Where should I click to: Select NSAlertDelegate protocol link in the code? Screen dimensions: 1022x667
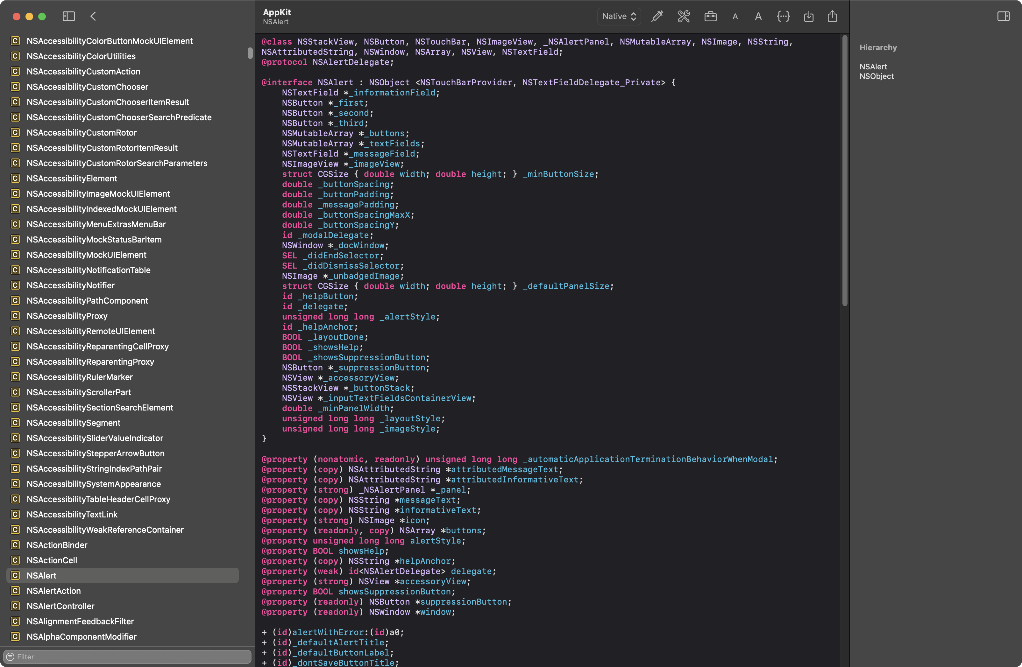tap(351, 62)
